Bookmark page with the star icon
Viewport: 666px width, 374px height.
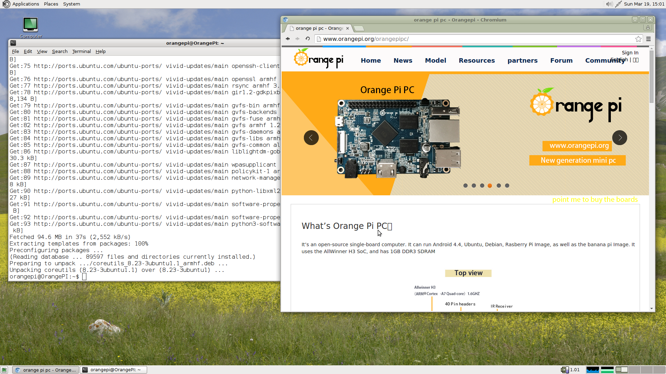(x=638, y=39)
